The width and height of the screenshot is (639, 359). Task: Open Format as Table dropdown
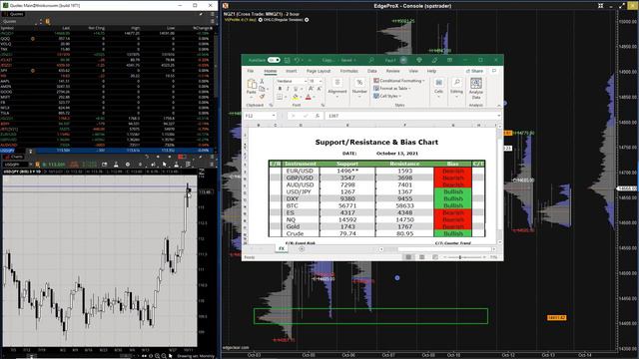coord(393,89)
